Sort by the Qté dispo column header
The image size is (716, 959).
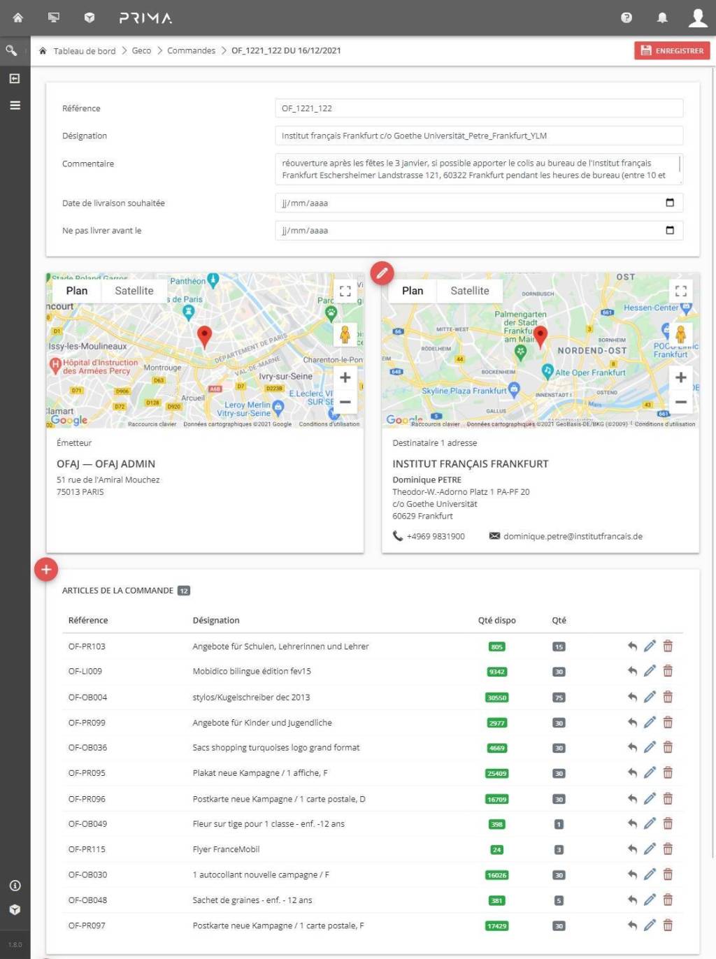point(496,620)
